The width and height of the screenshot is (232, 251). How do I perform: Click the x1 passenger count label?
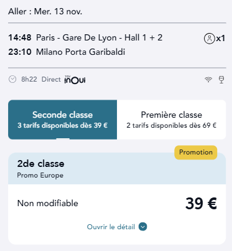[220, 39]
